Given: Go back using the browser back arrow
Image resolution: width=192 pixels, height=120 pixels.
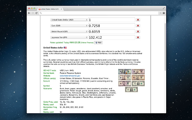Looking at the screenshot, I should [29, 13].
